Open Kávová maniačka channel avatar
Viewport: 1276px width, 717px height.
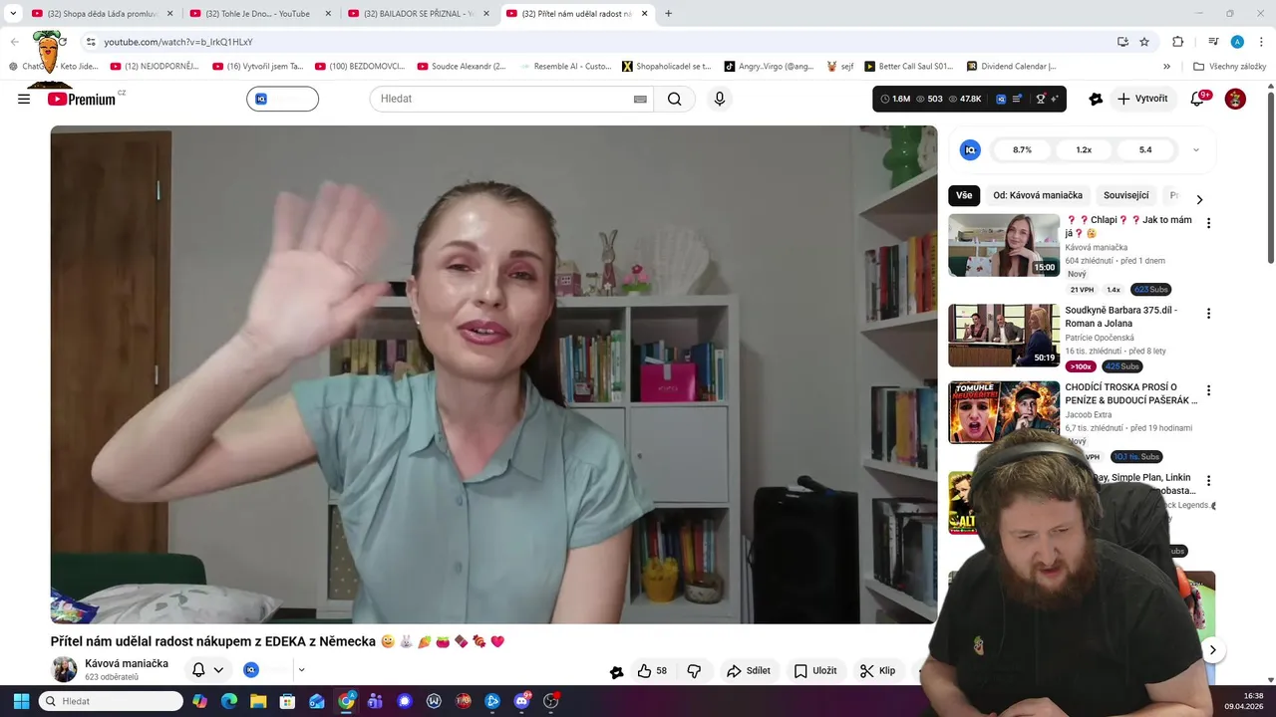[65, 669]
